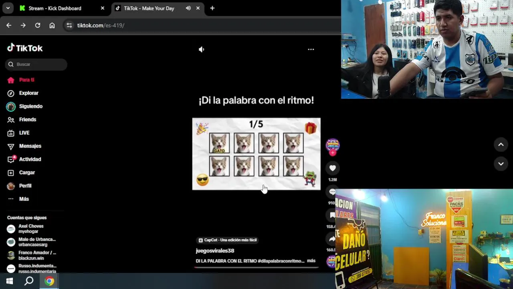This screenshot has width=513, height=289.
Task: Reload the TikTok page
Action: 38,25
